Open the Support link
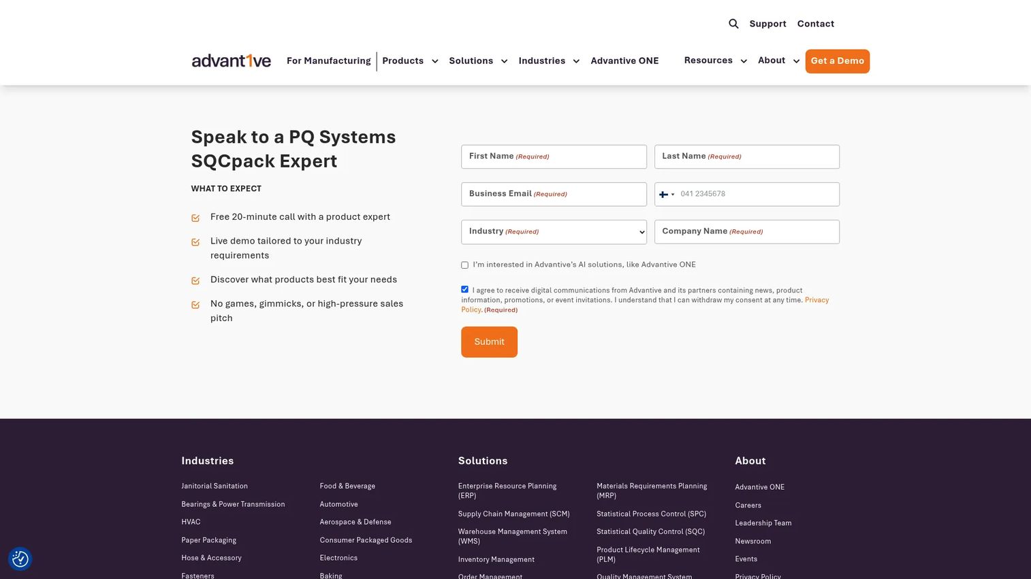Viewport: 1031px width, 579px height. pyautogui.click(x=767, y=24)
